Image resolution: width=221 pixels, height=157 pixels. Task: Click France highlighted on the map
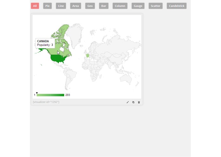pos(88,56)
